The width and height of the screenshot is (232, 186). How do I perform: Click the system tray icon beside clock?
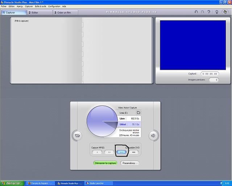(221, 183)
